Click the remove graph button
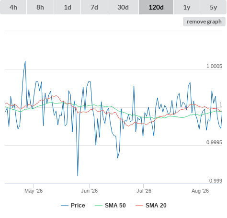Viewport: 227px width, 218px height. point(204,22)
